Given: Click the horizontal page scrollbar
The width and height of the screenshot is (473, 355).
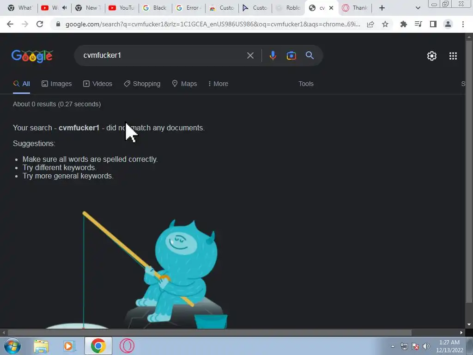Looking at the screenshot, I should pyautogui.click(x=209, y=333).
